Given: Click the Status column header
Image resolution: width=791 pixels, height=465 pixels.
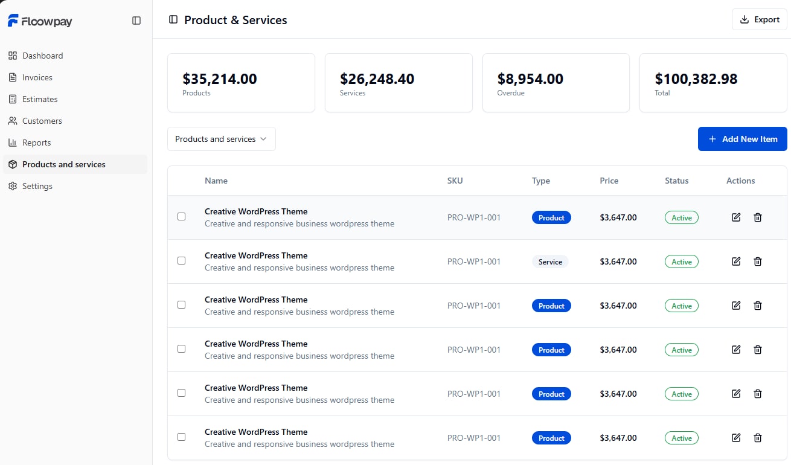Looking at the screenshot, I should [677, 181].
